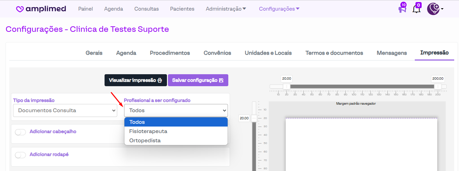This screenshot has height=171, width=459.
Task: Collapse the Profissional a ser configurado dropdown
Action: [x=176, y=110]
